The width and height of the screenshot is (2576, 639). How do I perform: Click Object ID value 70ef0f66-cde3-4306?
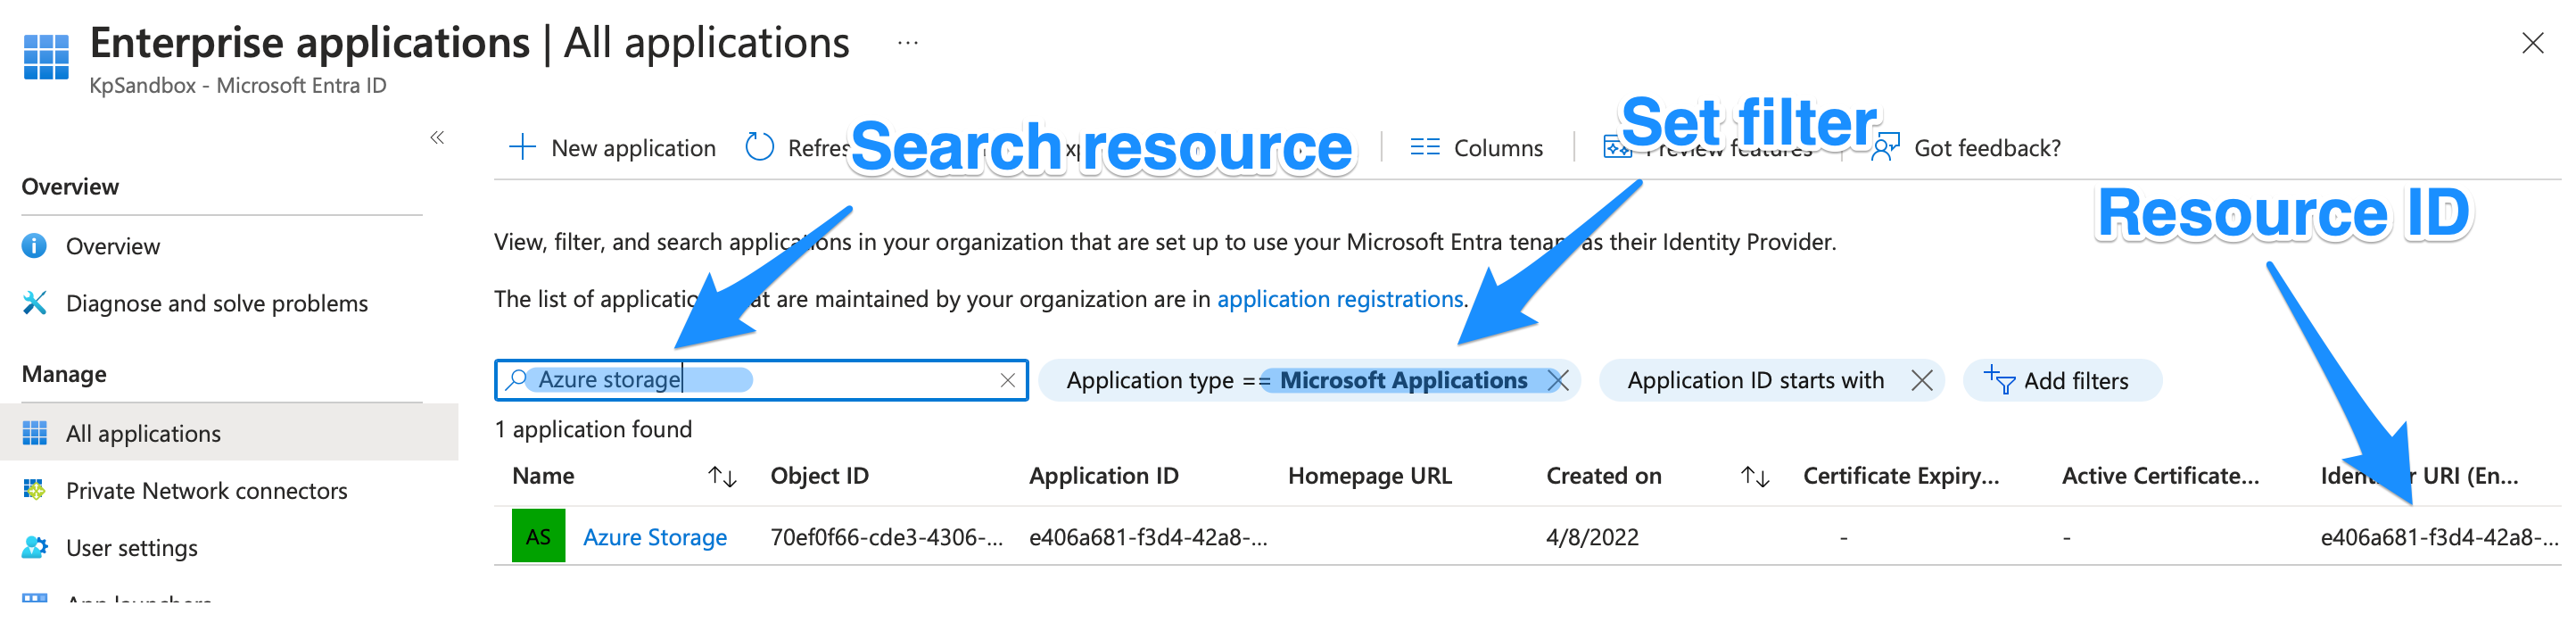[x=886, y=537]
